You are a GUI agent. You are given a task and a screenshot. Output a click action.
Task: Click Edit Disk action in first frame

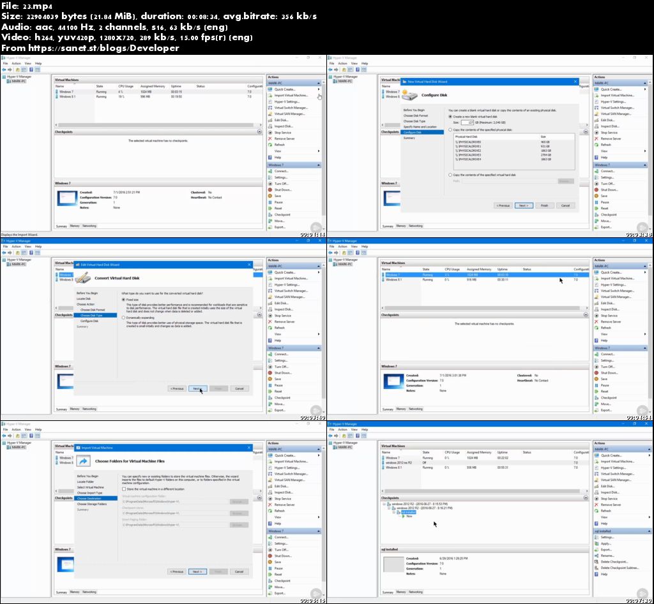click(281, 120)
